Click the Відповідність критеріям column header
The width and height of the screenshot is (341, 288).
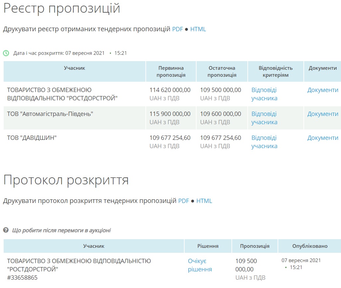276,71
